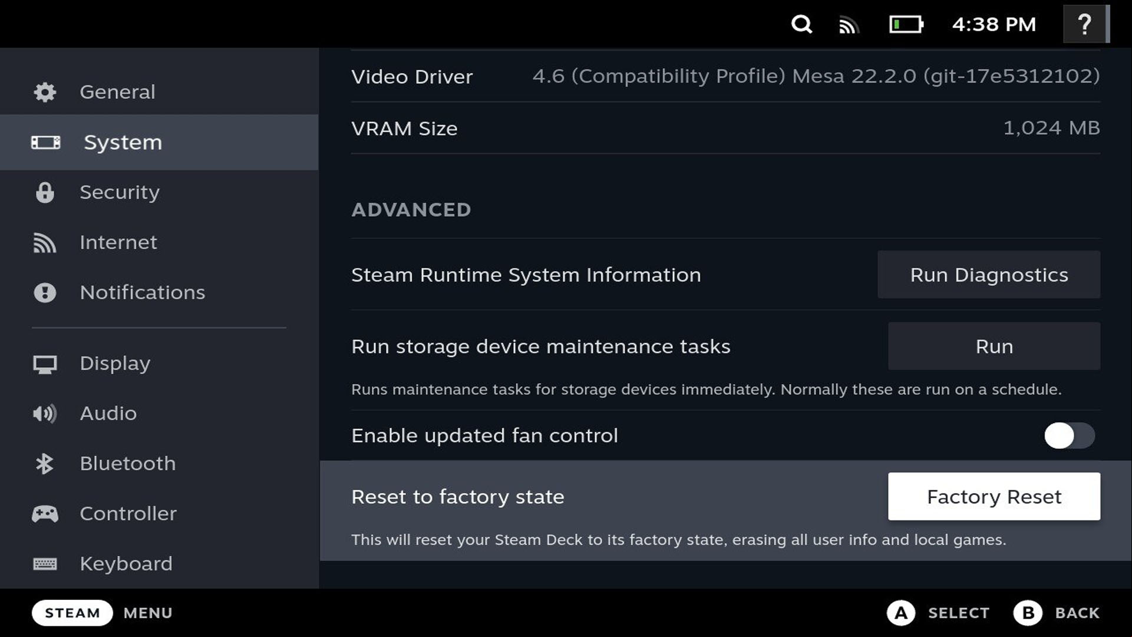
Task: Click the Mesa 22.2.0 driver value
Action: click(x=816, y=76)
